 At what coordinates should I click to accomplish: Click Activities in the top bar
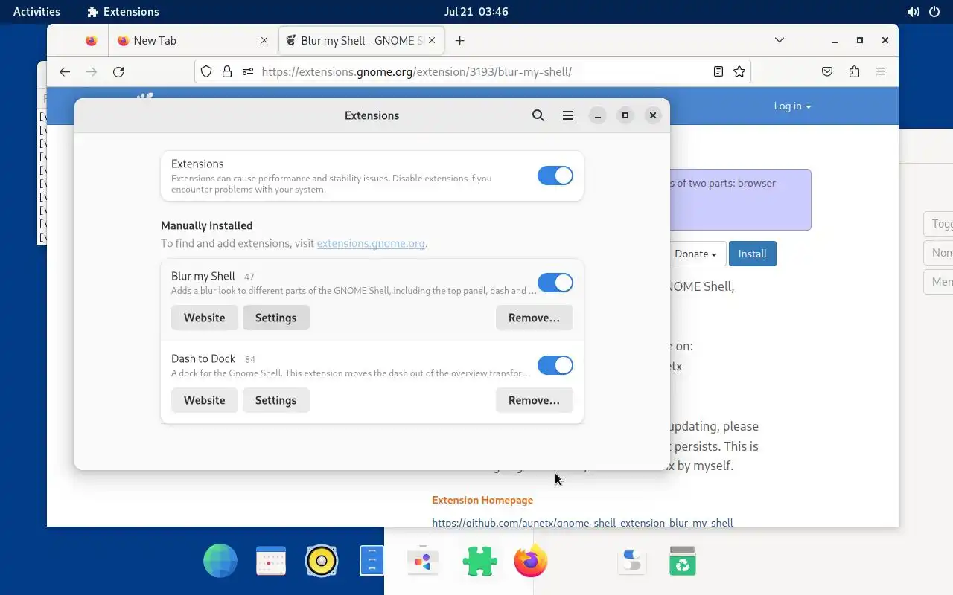coord(36,12)
